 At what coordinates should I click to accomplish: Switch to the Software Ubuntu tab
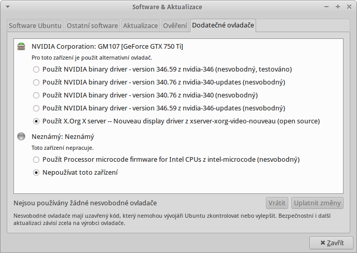pyautogui.click(x=35, y=25)
